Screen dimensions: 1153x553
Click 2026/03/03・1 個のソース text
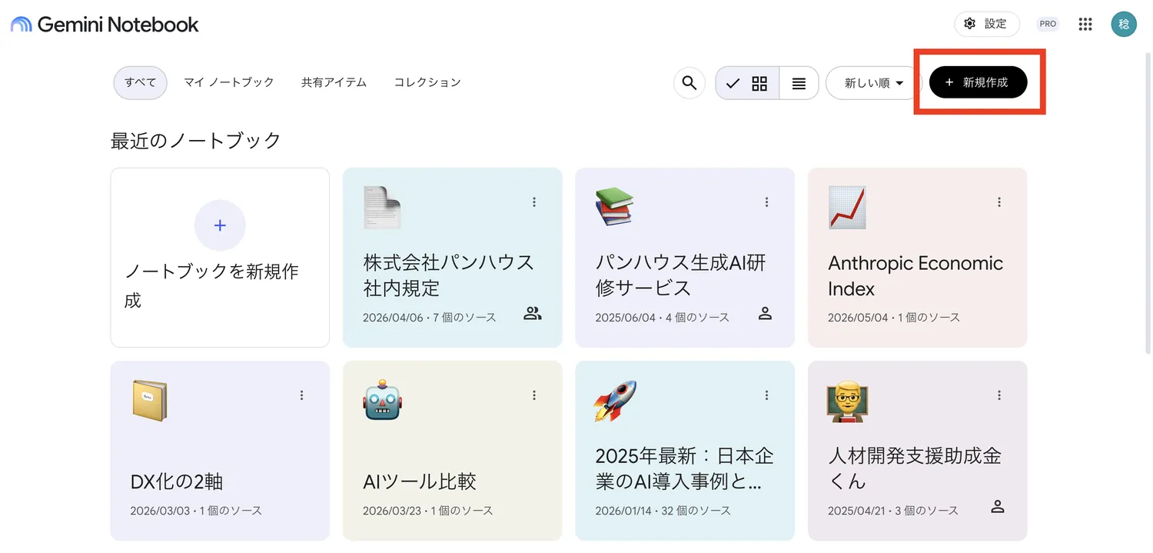click(196, 510)
